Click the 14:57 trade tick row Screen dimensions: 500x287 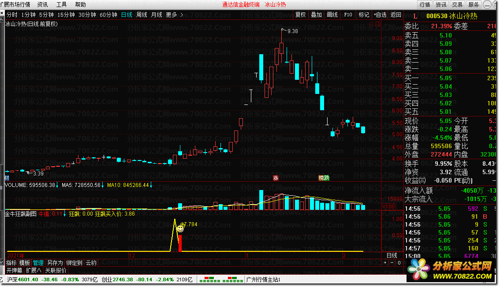pos(451,248)
